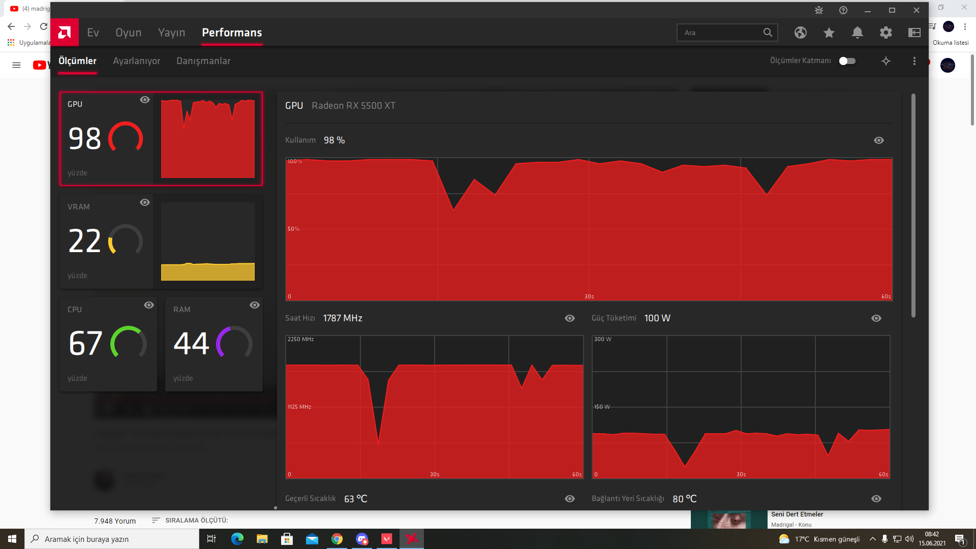The height and width of the screenshot is (549, 976).
Task: Click the AMD logo home icon
Action: [x=65, y=33]
